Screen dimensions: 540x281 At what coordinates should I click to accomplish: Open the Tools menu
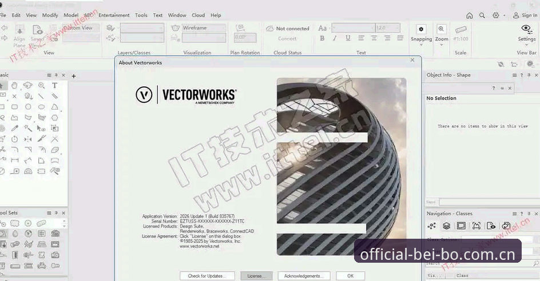coord(141,15)
